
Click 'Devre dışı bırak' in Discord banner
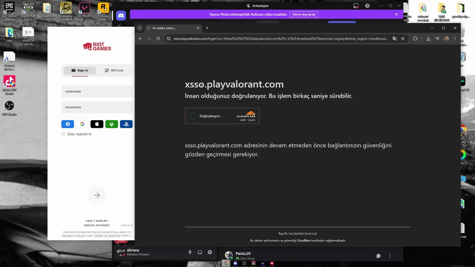tap(304, 14)
